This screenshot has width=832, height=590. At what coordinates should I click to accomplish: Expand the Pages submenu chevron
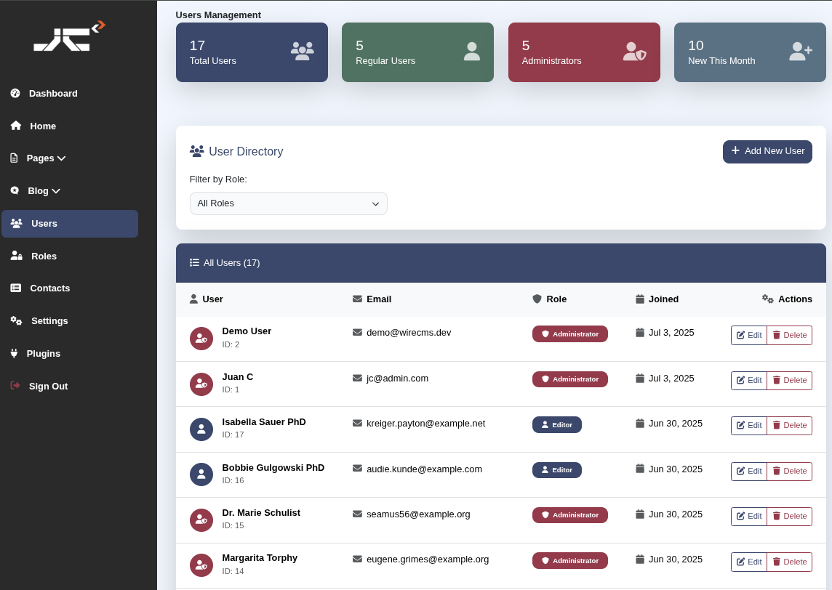62,158
